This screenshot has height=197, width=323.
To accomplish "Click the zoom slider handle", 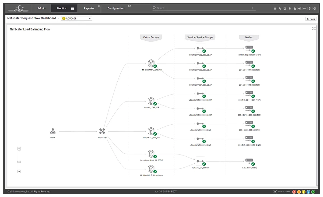I will [x=19, y=162].
